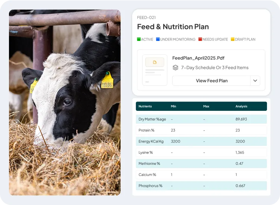The image size is (280, 205).
Task: Select the Phosphorus % table row
Action: coord(201,186)
